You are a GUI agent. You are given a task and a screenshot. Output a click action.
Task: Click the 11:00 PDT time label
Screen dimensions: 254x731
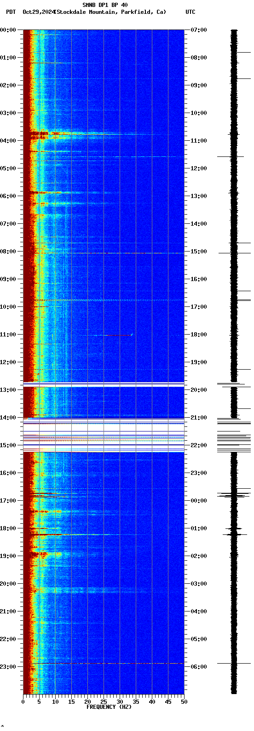[x=8, y=335]
